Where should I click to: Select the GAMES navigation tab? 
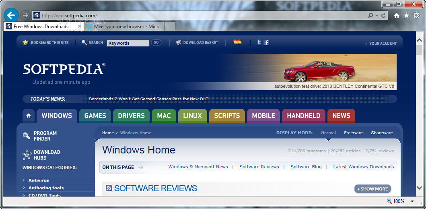click(x=95, y=116)
